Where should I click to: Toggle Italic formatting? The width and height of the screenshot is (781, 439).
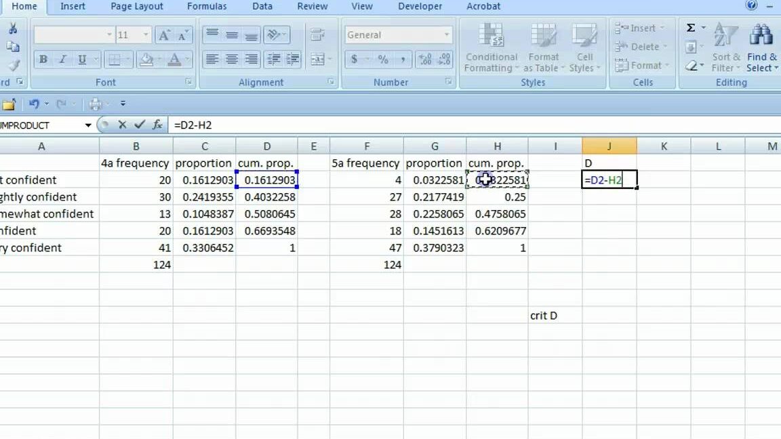[63, 60]
